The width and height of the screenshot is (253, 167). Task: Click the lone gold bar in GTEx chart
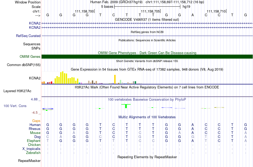tap(115, 79)
